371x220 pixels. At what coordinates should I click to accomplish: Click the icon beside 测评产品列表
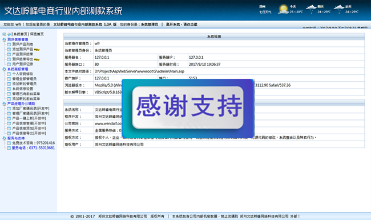coord(9,44)
